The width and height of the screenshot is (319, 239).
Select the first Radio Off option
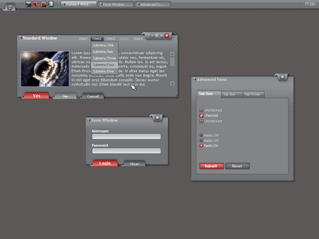click(x=201, y=135)
